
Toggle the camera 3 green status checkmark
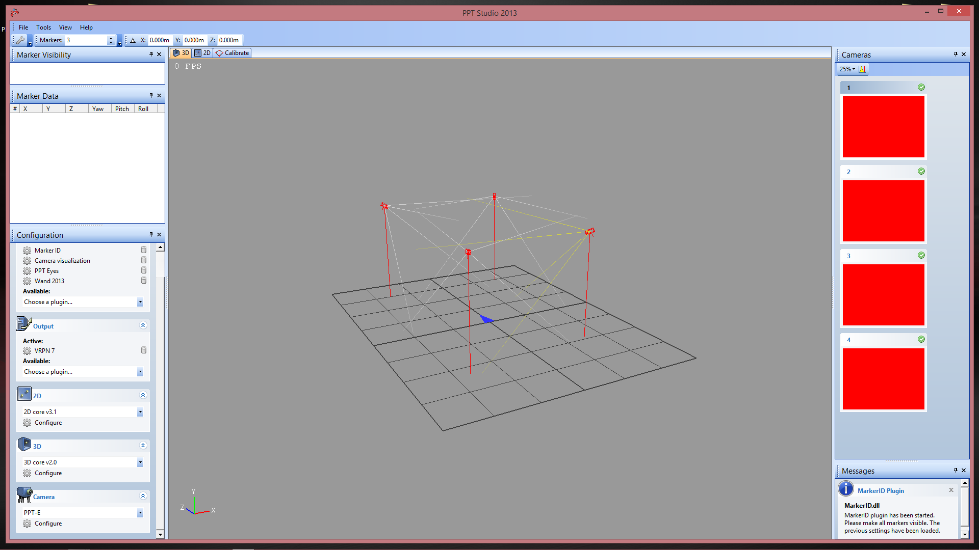tap(921, 256)
